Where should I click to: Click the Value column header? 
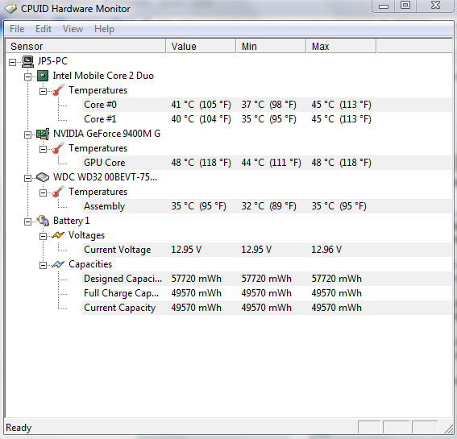201,47
